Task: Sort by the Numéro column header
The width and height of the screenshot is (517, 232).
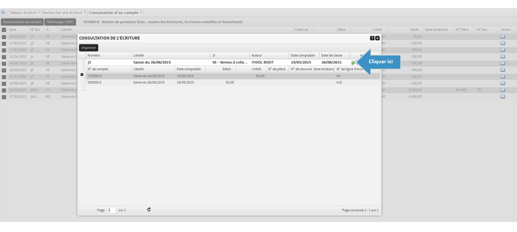Action: point(108,55)
